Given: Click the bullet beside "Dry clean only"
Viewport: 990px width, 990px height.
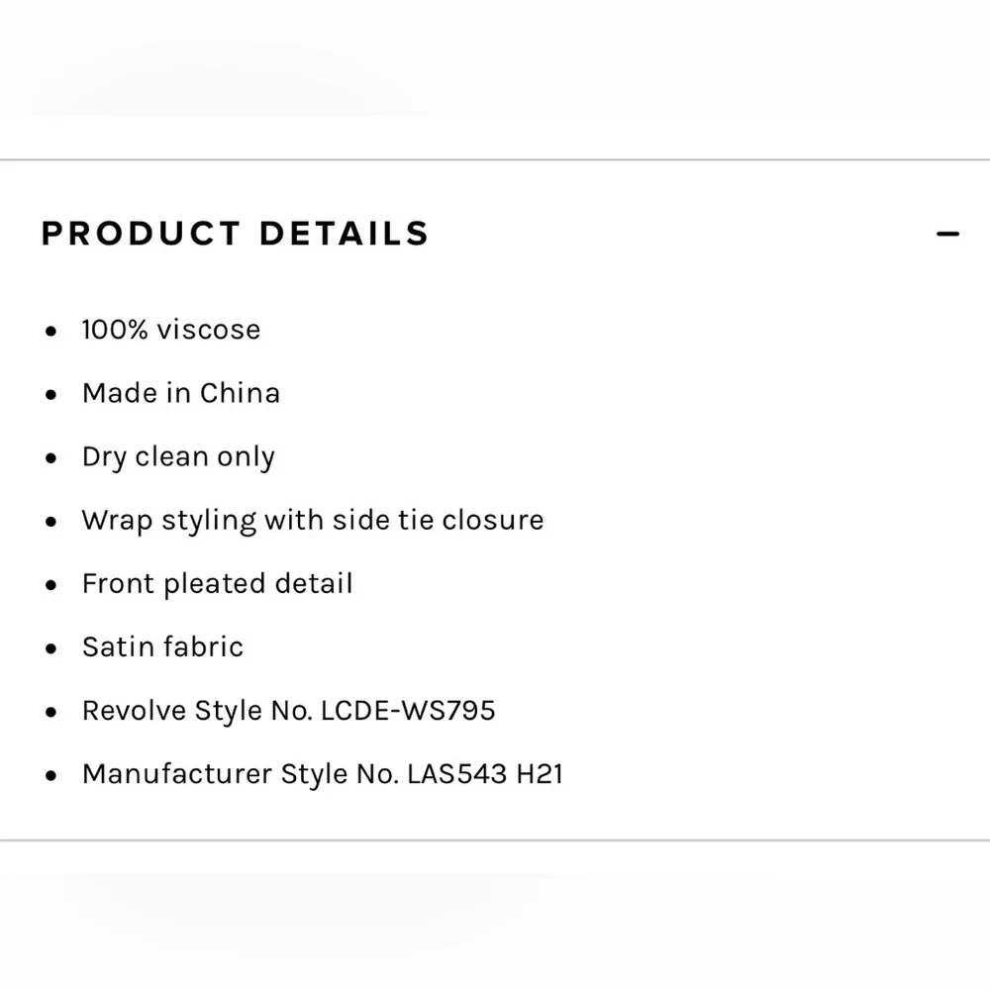Looking at the screenshot, I should coord(51,458).
